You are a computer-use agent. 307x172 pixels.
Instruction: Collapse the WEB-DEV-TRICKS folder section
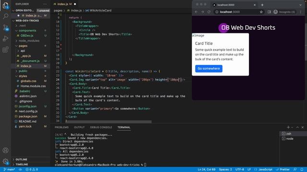point(27,21)
